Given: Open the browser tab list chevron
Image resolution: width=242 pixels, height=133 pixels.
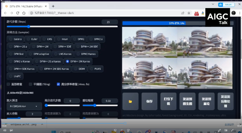Looking at the screenshot, I should (213, 4).
